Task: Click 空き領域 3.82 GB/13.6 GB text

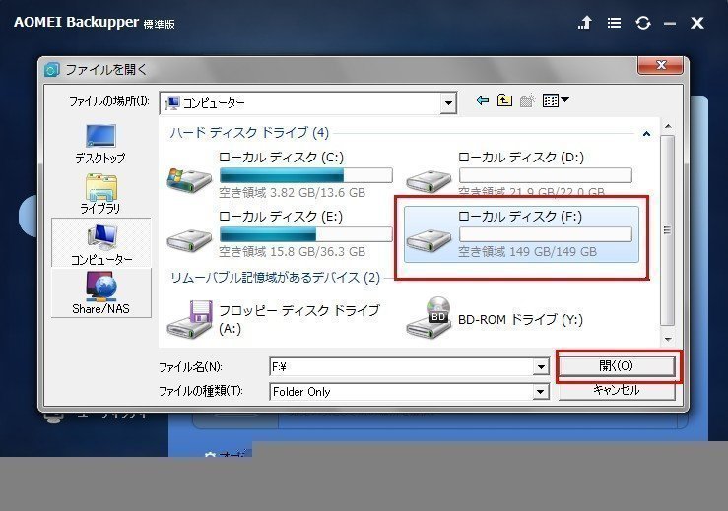Action: coord(292,193)
